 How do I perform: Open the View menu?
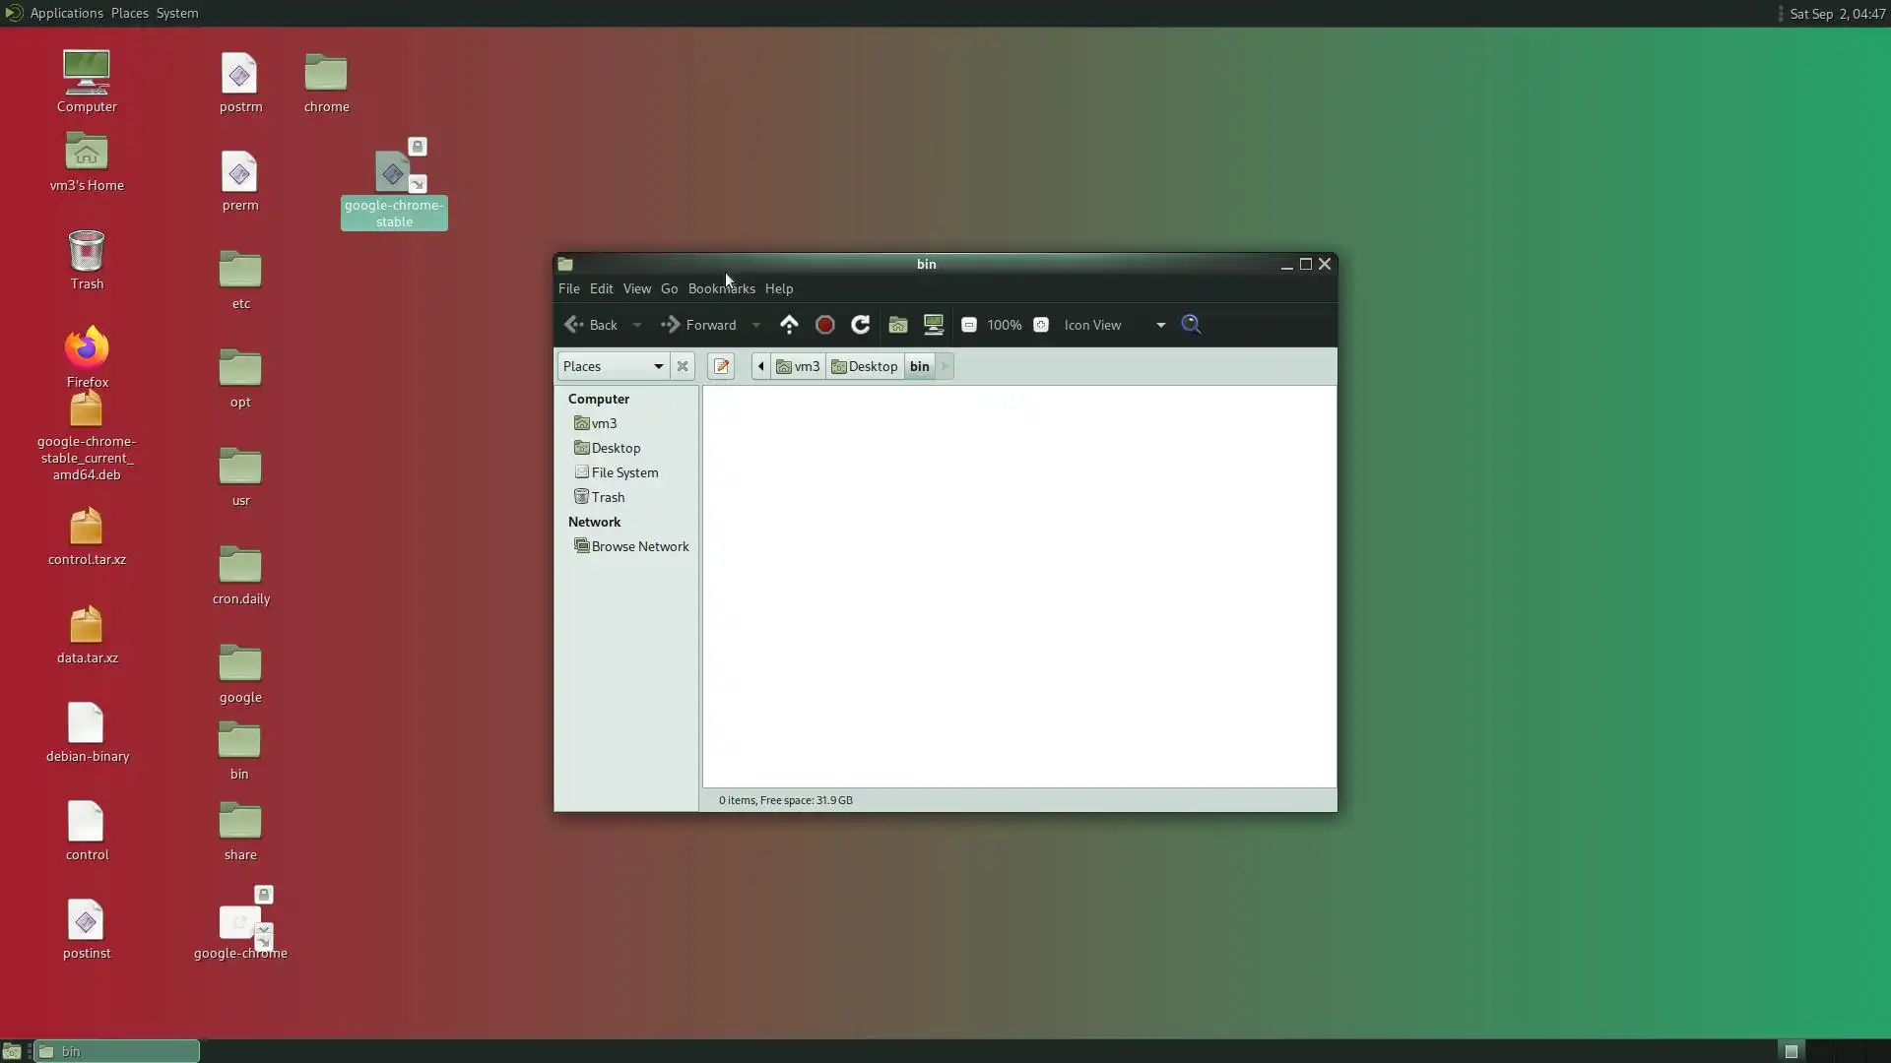(636, 288)
